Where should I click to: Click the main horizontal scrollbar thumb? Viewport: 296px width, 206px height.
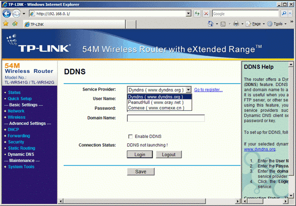(134, 201)
